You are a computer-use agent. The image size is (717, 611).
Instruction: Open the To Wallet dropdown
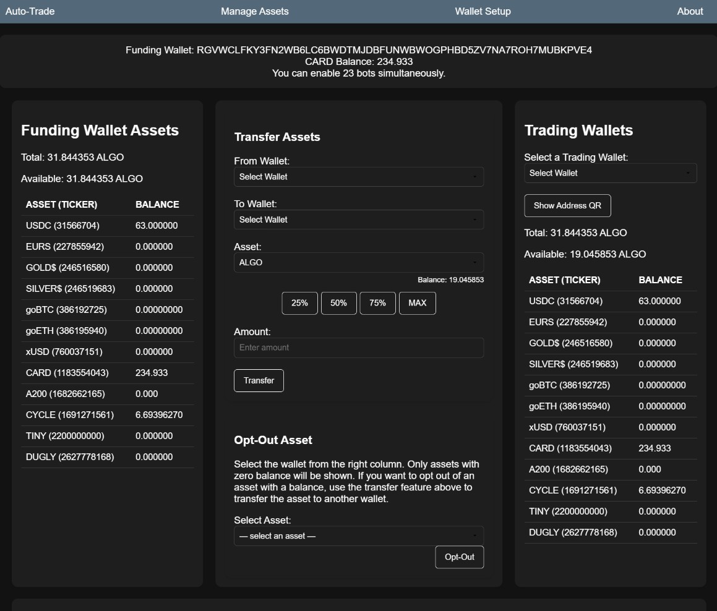359,220
